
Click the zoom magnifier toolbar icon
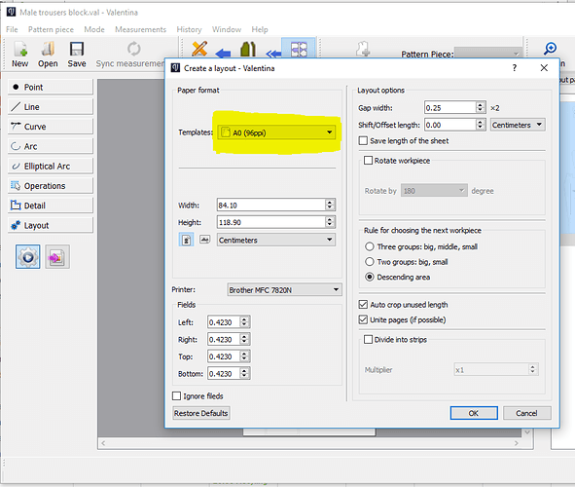(550, 49)
